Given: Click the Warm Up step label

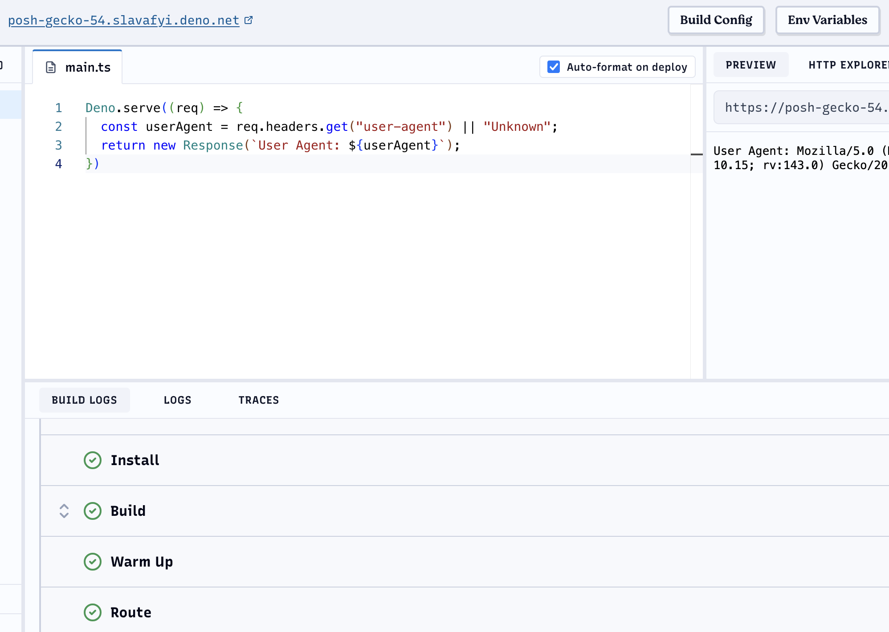Looking at the screenshot, I should [x=142, y=562].
